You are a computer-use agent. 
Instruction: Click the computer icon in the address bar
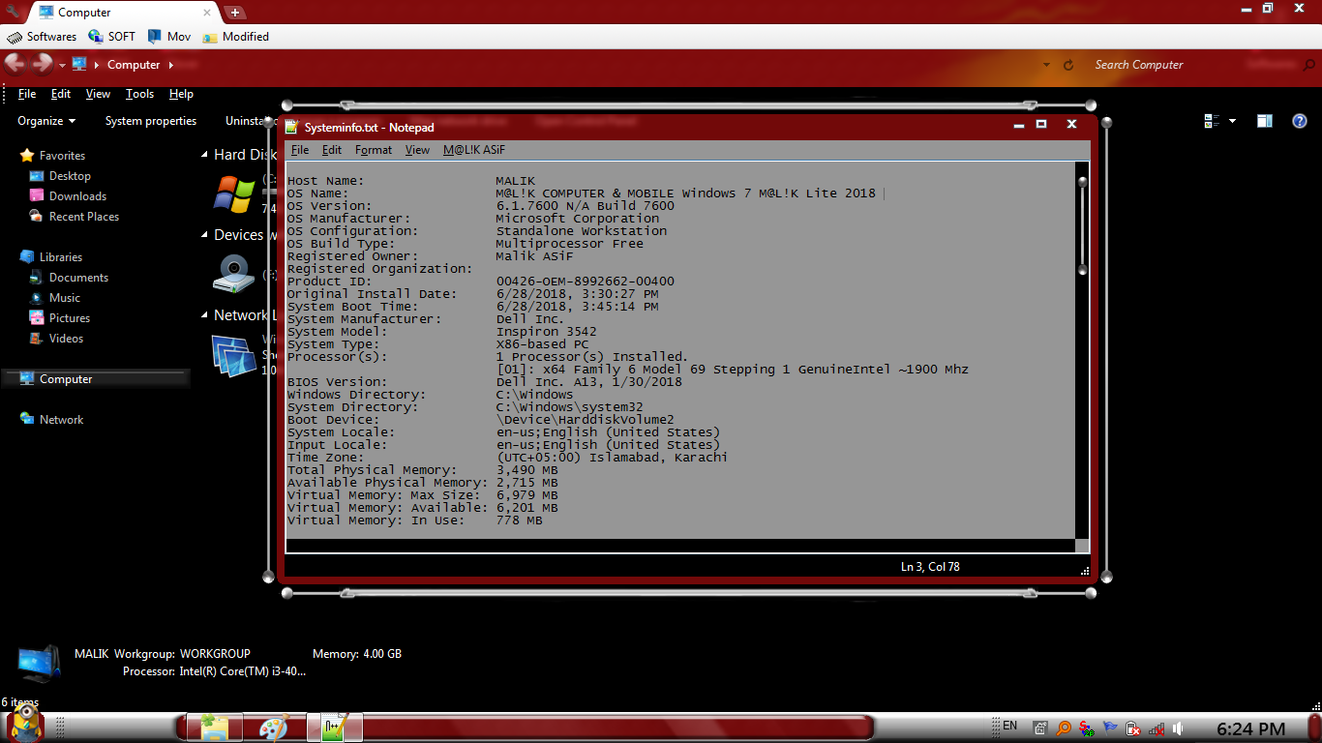click(x=79, y=65)
